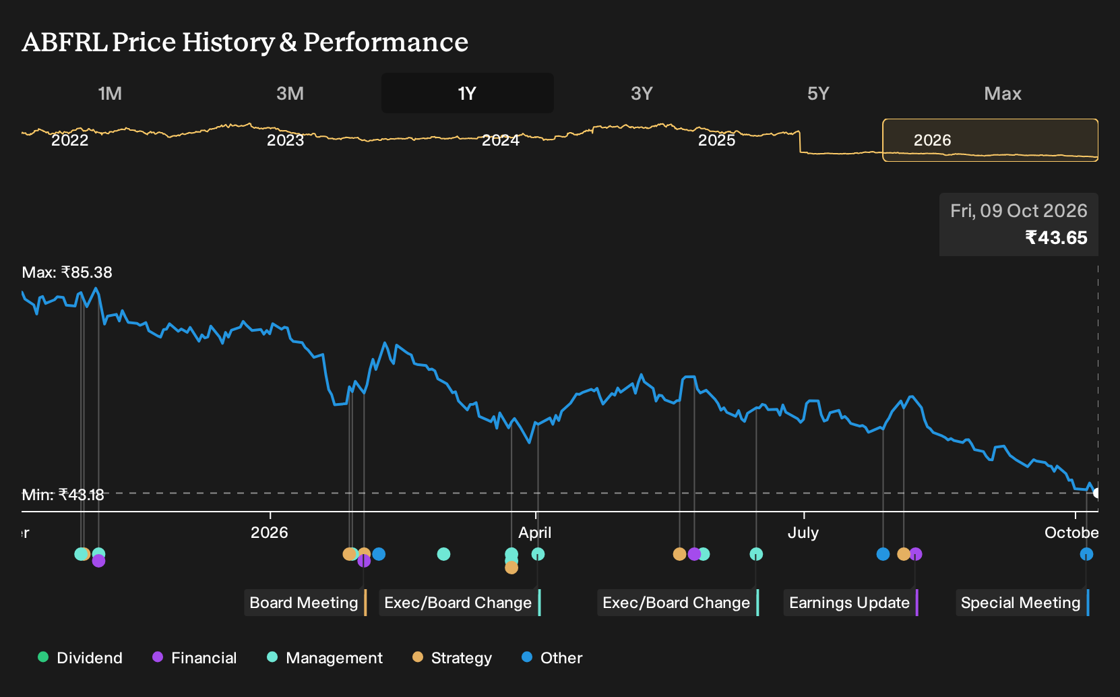Click the 2024 label on overview chart

501,140
